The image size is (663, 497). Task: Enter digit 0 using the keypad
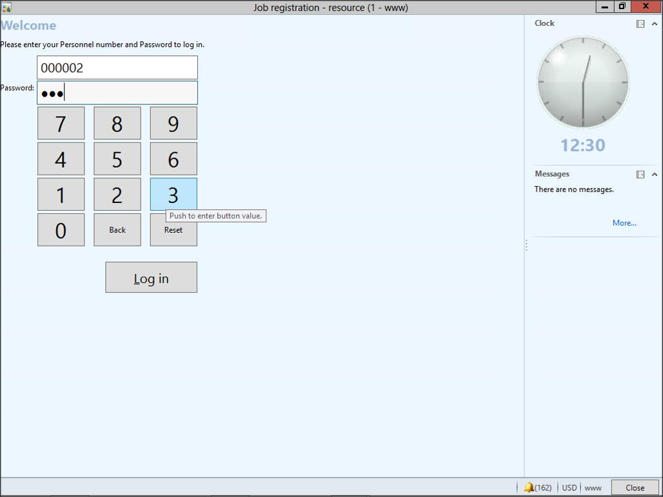61,230
